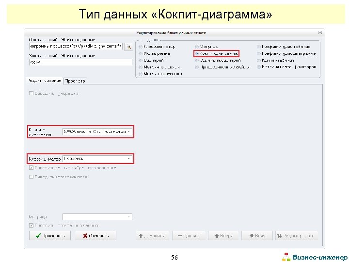Click the green checkmark Применить button

[x=49, y=236]
